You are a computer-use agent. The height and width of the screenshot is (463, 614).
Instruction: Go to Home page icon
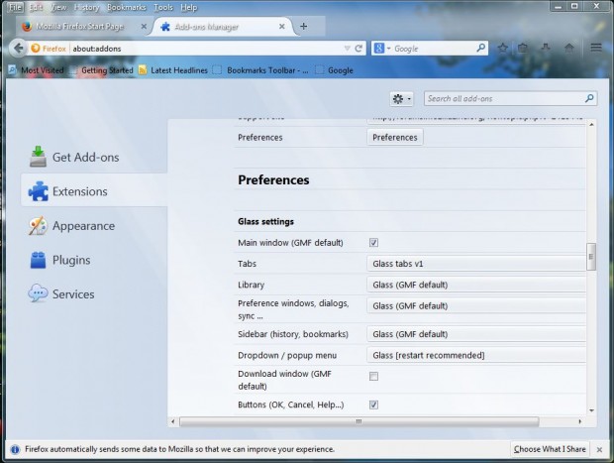569,48
